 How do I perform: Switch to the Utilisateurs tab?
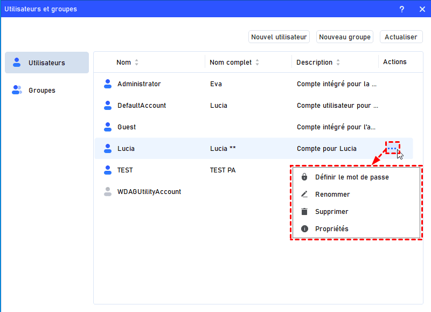click(47, 63)
